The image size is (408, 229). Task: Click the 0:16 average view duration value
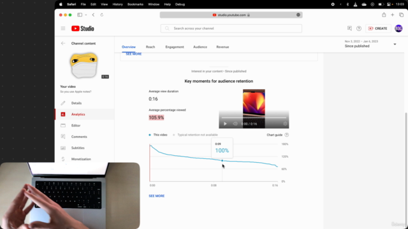(x=153, y=99)
